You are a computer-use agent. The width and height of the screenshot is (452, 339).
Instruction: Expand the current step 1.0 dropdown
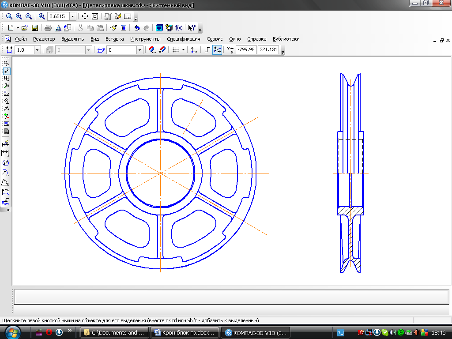[x=37, y=50]
